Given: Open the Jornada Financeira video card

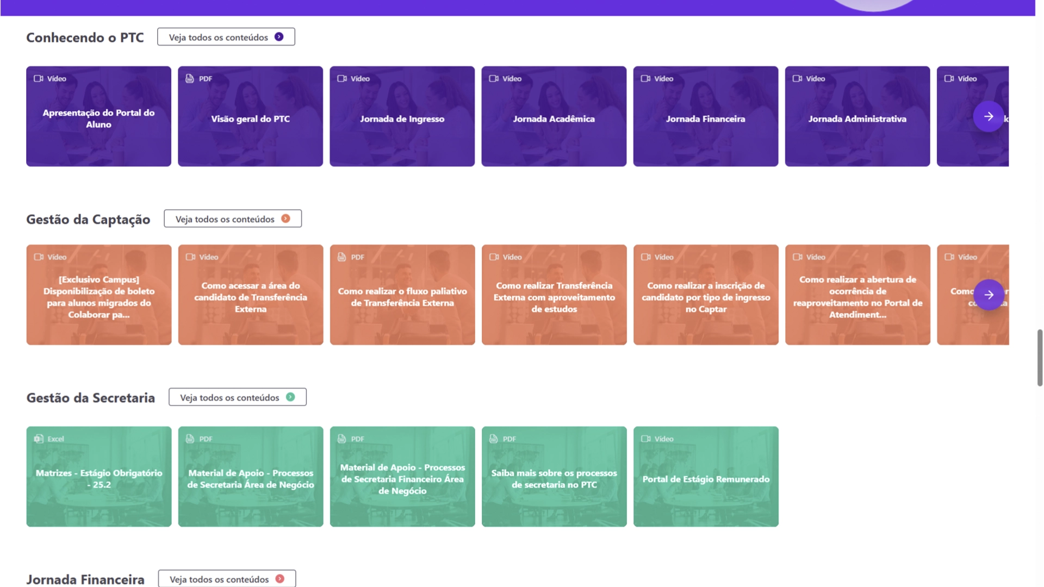Looking at the screenshot, I should (x=705, y=116).
